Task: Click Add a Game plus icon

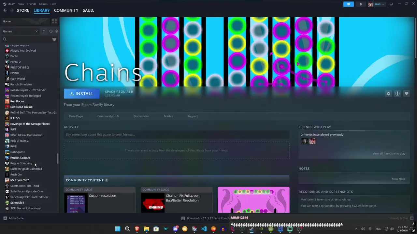Action: click(x=5, y=218)
